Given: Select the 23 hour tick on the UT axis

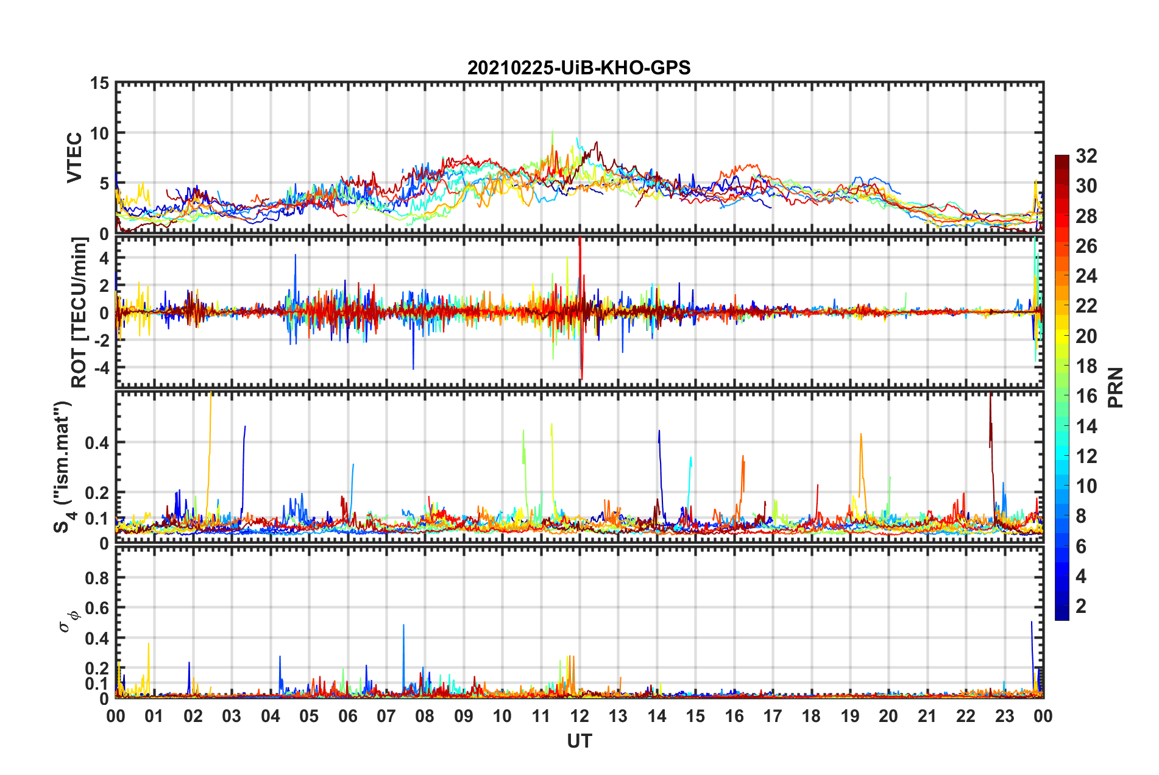Looking at the screenshot, I should [x=1004, y=716].
